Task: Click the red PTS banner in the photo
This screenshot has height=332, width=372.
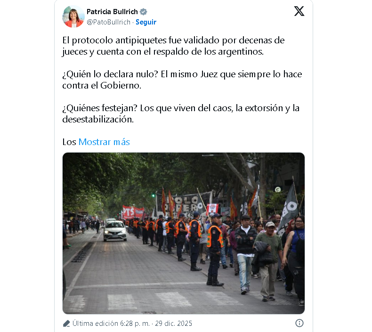Action: coord(133,212)
